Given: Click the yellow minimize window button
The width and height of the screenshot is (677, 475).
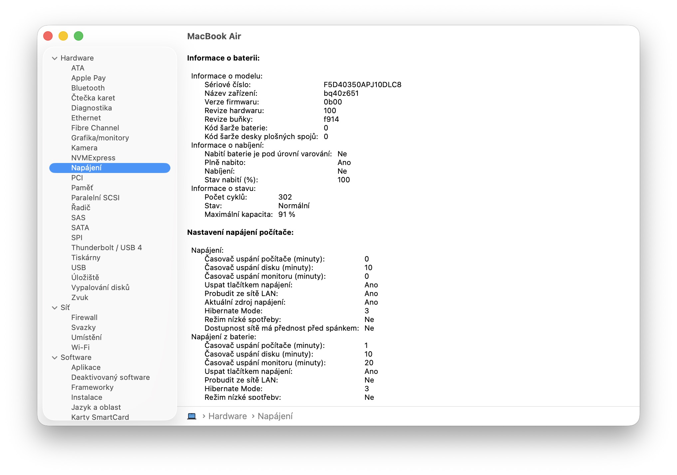Looking at the screenshot, I should 63,36.
